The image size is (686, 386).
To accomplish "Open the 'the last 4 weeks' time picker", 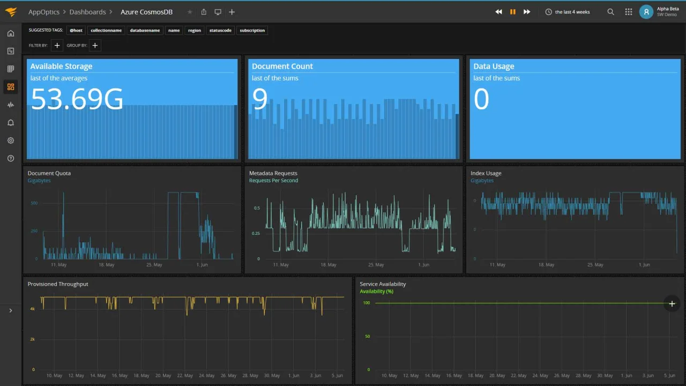I will click(568, 12).
